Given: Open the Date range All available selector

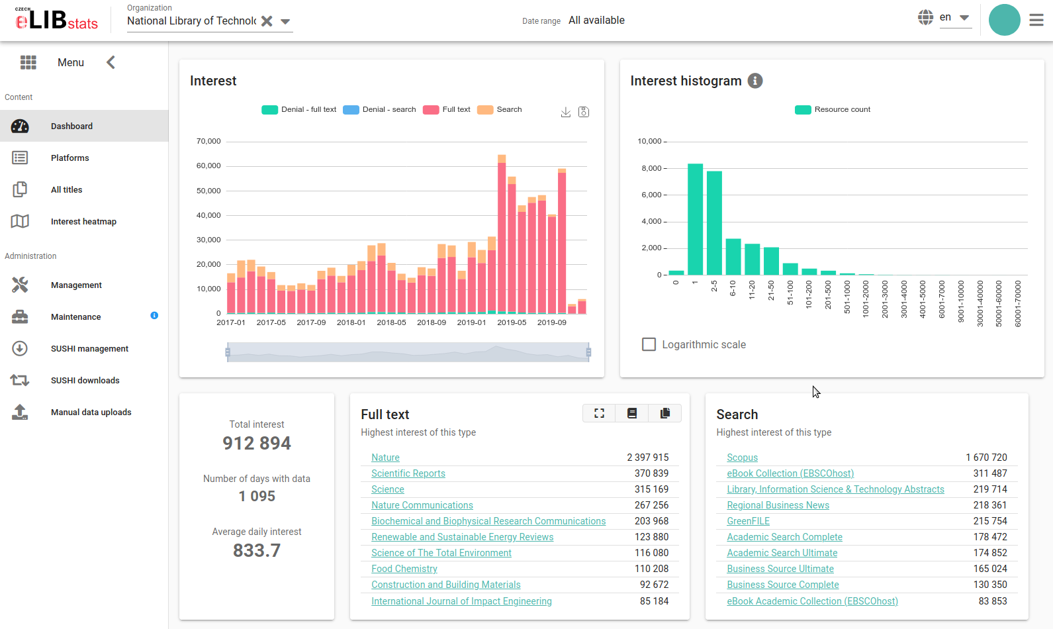Looking at the screenshot, I should pos(596,21).
